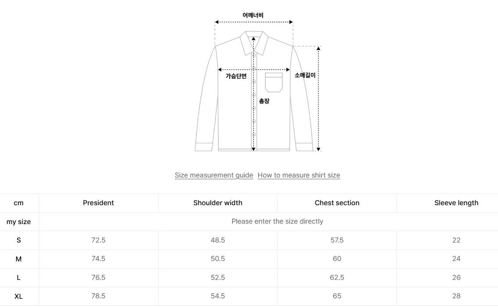Click the 소매길이 sleeve label in diagram
This screenshot has width=498, height=308.
pyautogui.click(x=305, y=76)
